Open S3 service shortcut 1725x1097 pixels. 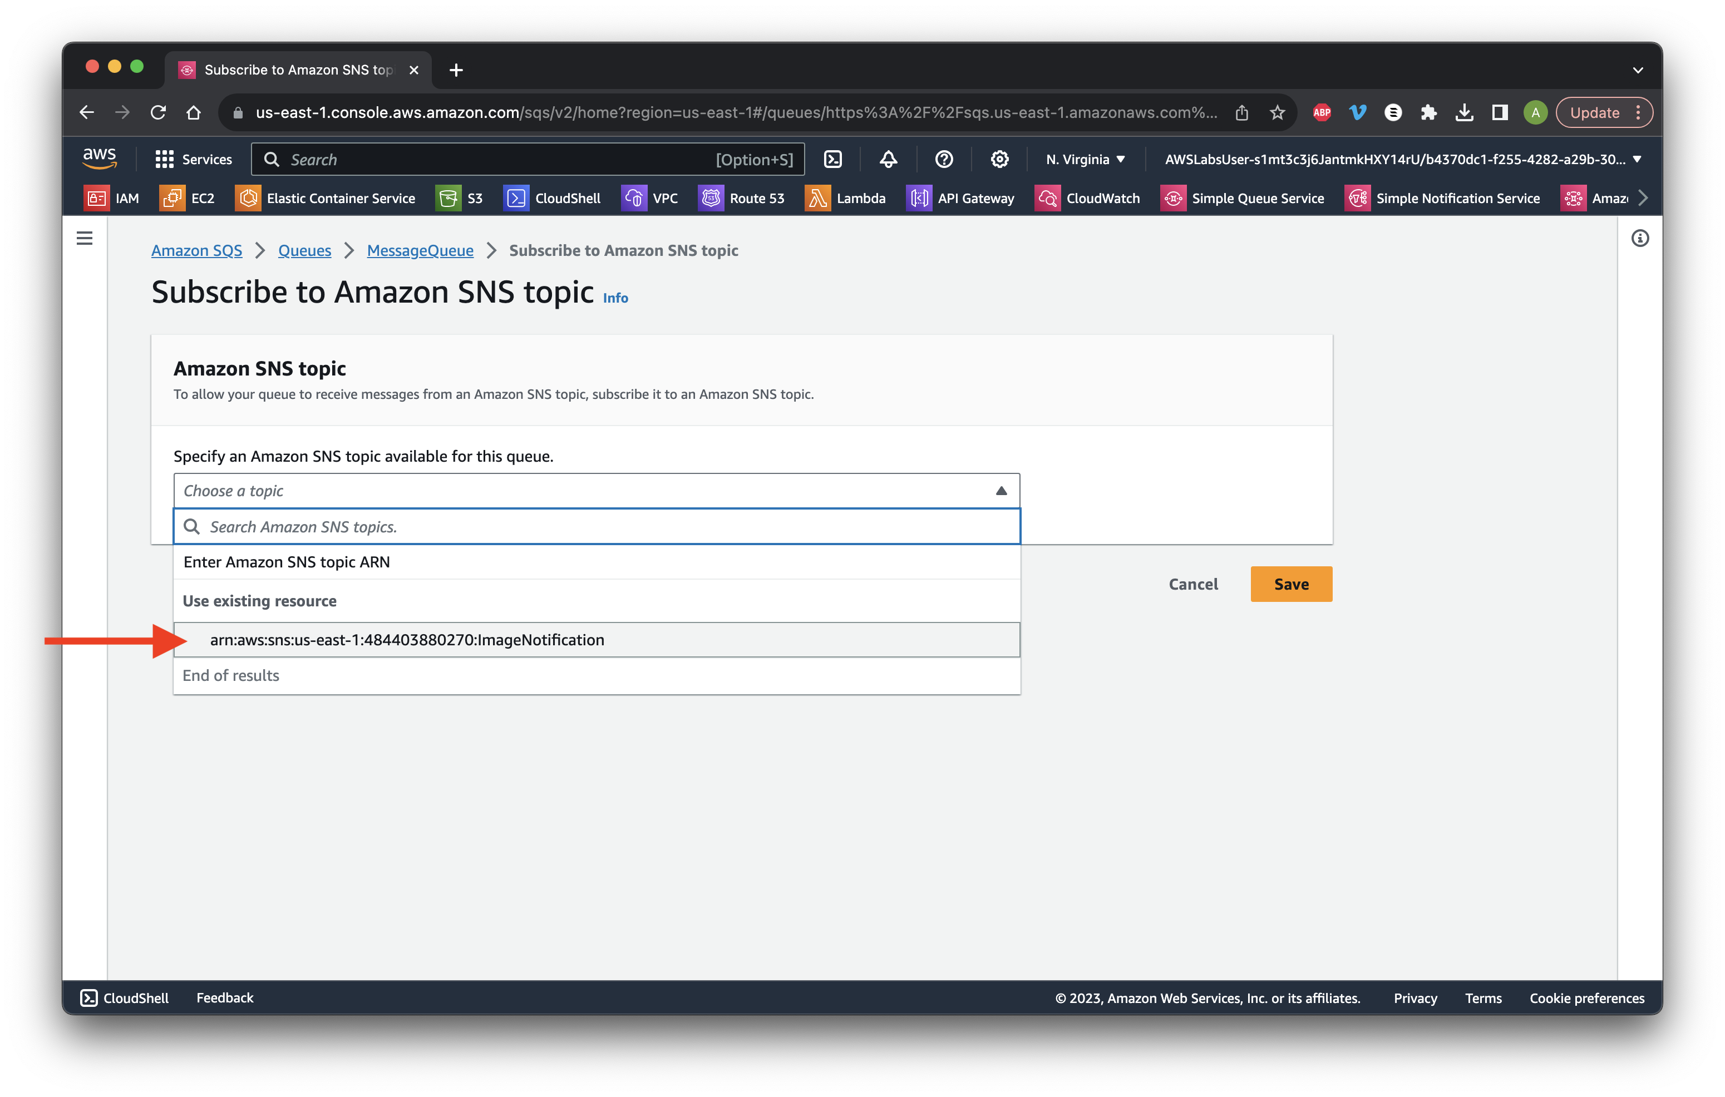(x=459, y=199)
